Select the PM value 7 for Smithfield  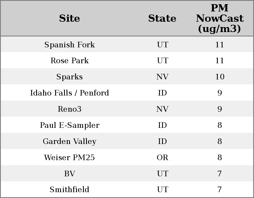coord(219,190)
